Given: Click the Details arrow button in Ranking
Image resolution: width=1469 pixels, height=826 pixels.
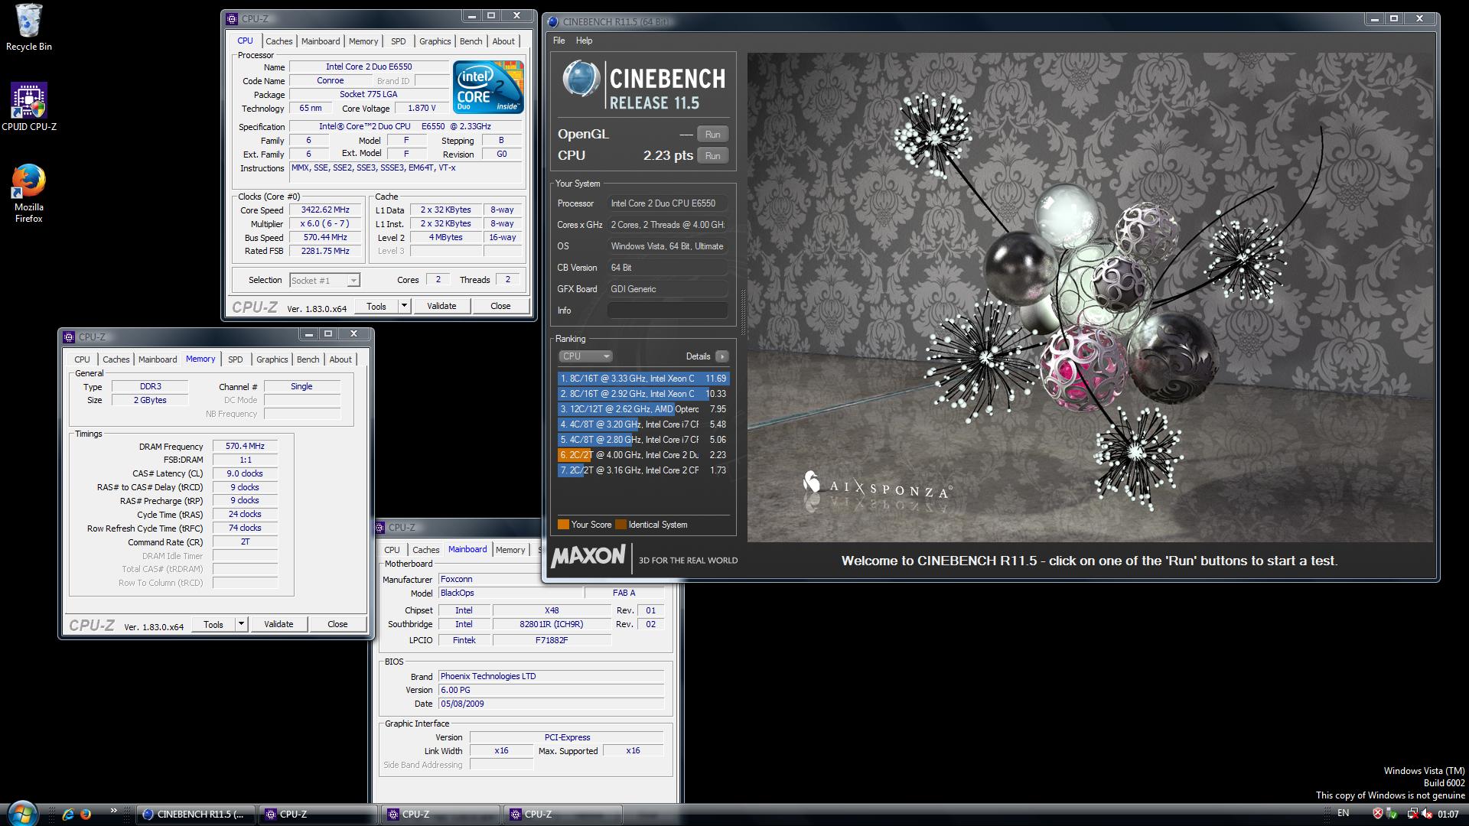Looking at the screenshot, I should pyautogui.click(x=721, y=356).
